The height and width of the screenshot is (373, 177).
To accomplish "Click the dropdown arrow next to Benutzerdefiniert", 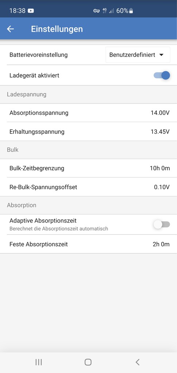I will (x=161, y=55).
